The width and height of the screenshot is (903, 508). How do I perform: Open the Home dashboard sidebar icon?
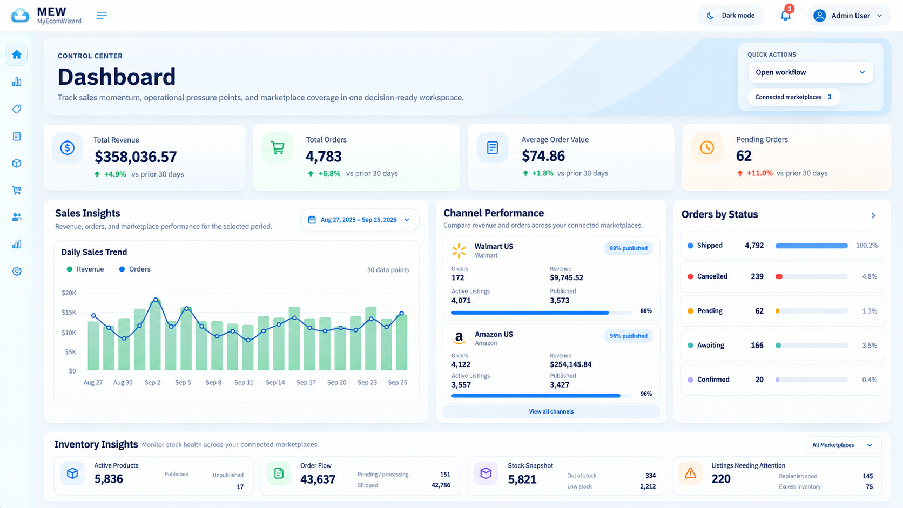17,55
